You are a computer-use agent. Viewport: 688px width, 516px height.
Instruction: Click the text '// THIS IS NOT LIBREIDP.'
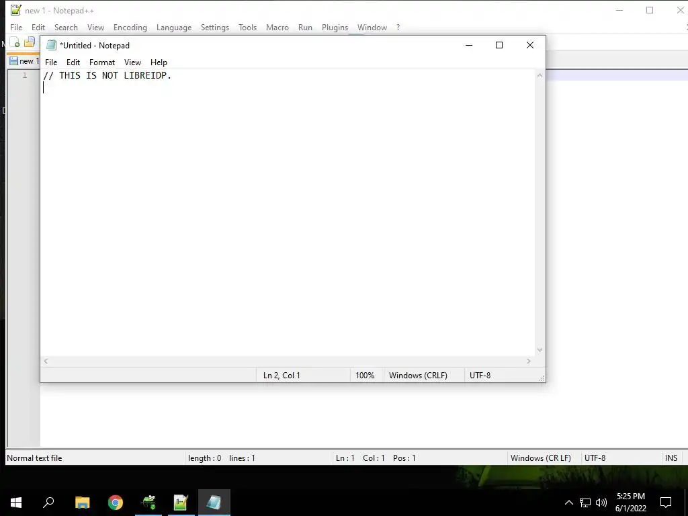[x=107, y=75]
